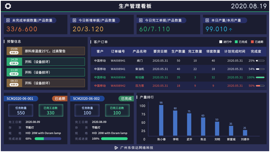Image resolution: width=270 pixels, height=152 pixels.
Task: Click the 已完工总数 330 box
Action: 51,110
